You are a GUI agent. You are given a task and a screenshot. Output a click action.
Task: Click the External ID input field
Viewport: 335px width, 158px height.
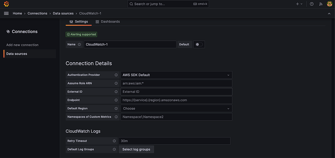point(176,92)
